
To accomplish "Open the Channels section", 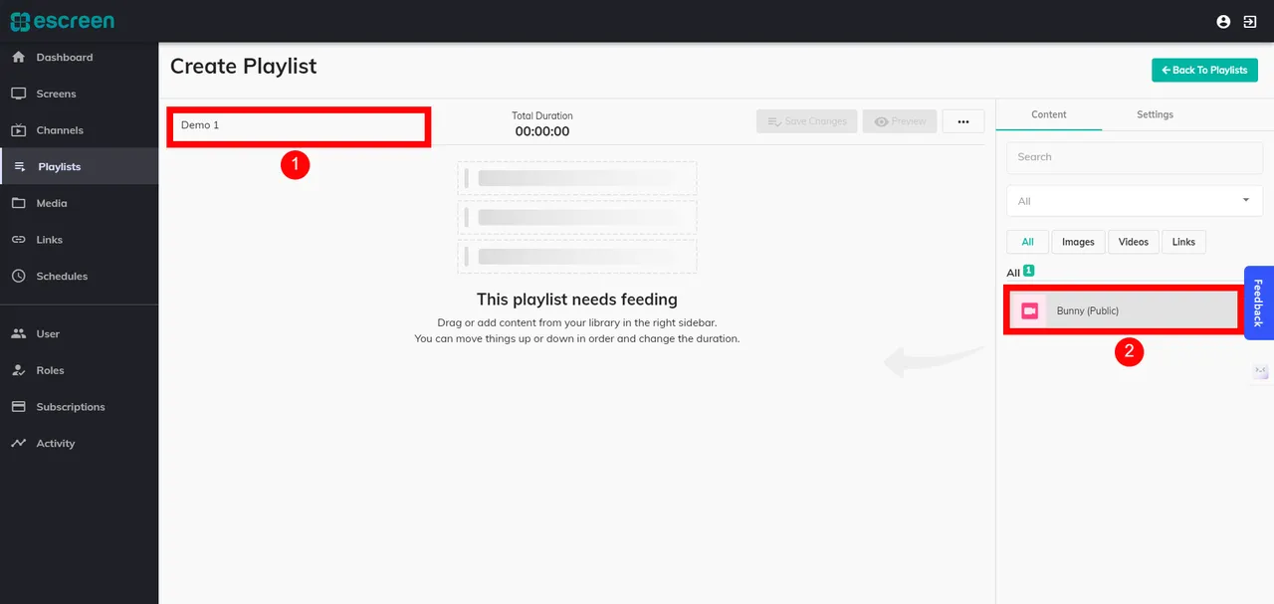I will pos(58,129).
